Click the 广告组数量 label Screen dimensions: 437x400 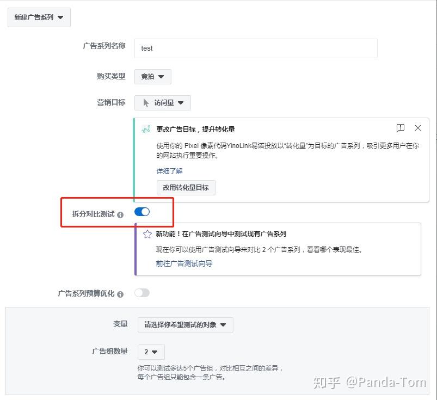[110, 351]
